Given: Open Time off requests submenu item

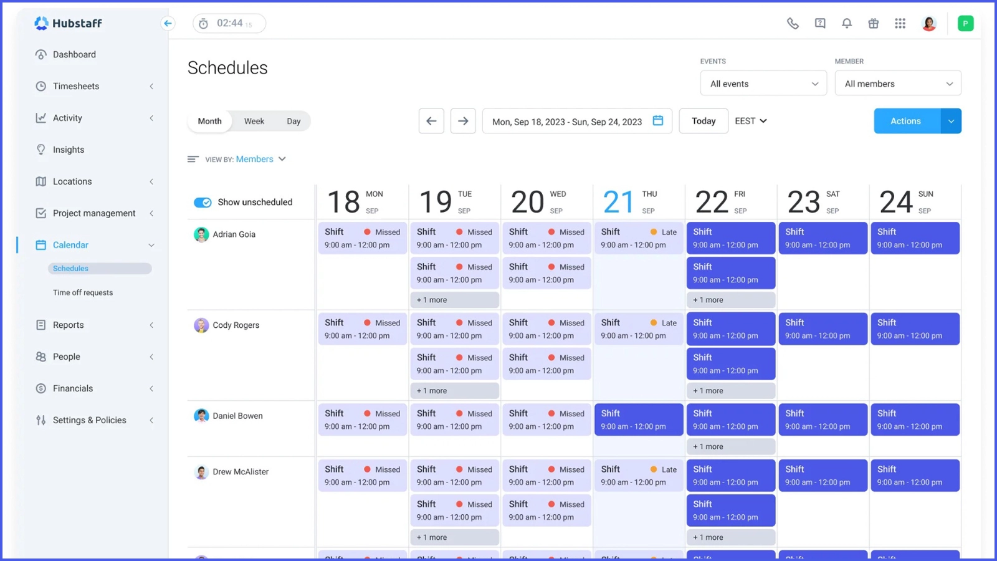Looking at the screenshot, I should pos(83,292).
